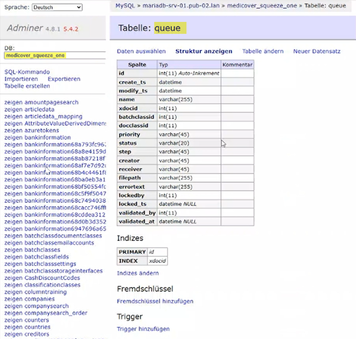
Task: Open the azuretokens table in sidebar
Action: [42, 130]
